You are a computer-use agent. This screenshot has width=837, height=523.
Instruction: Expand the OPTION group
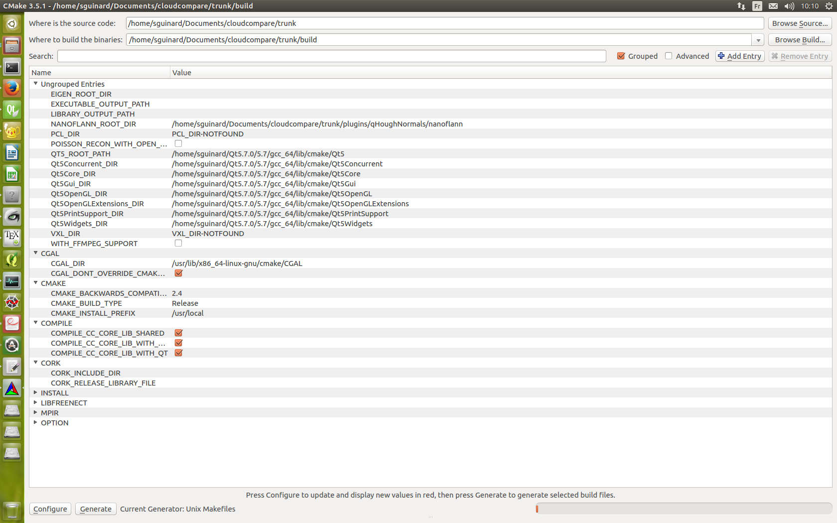tap(35, 423)
